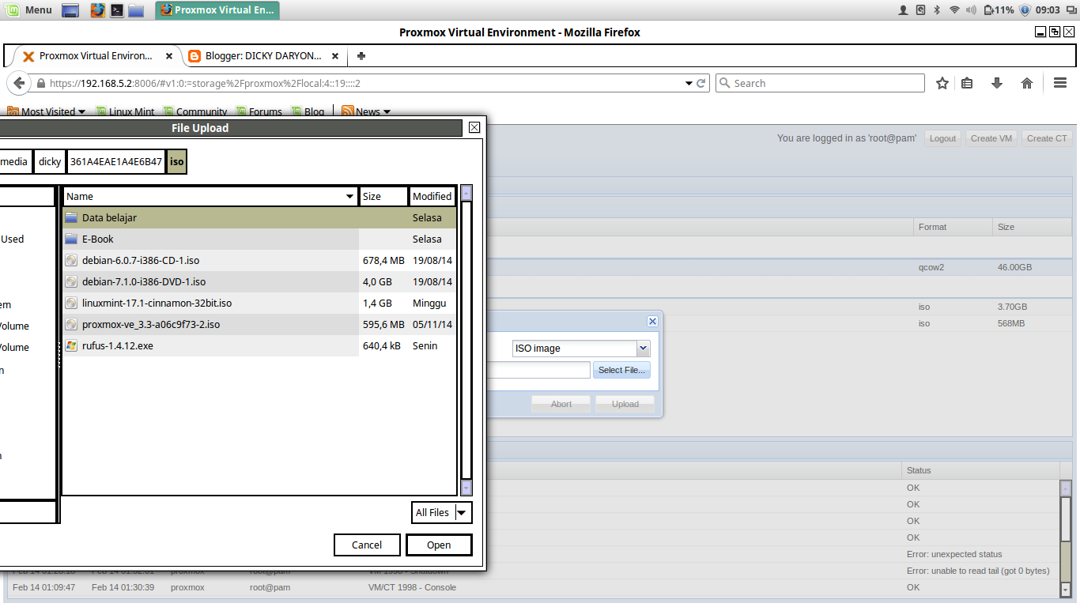
Task: Close the Proxmox Virtual Environment tab
Action: [x=169, y=56]
